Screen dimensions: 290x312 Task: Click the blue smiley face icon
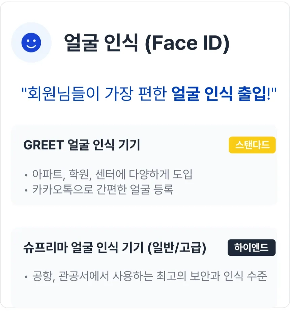(31, 42)
